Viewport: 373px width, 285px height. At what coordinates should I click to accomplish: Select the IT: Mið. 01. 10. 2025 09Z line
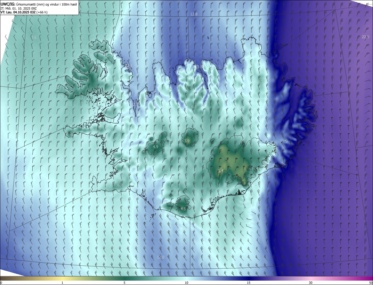click(18, 8)
